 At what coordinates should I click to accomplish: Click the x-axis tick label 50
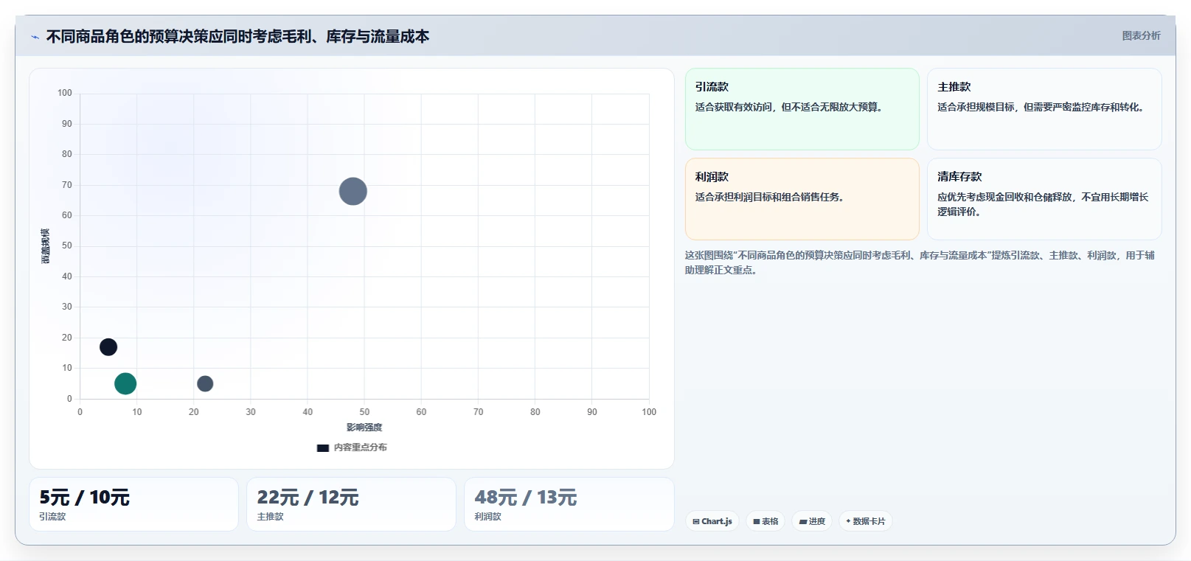coord(364,412)
